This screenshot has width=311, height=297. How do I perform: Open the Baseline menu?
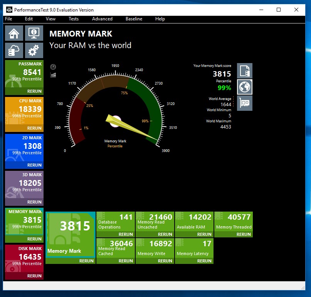tap(134, 19)
